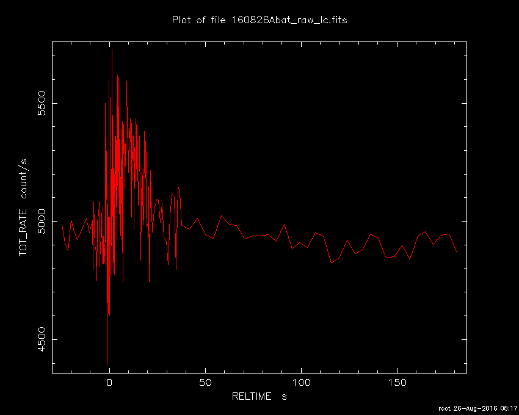The image size is (519, 415).
Task: Click the RELTIME s axis label
Action: click(x=259, y=396)
